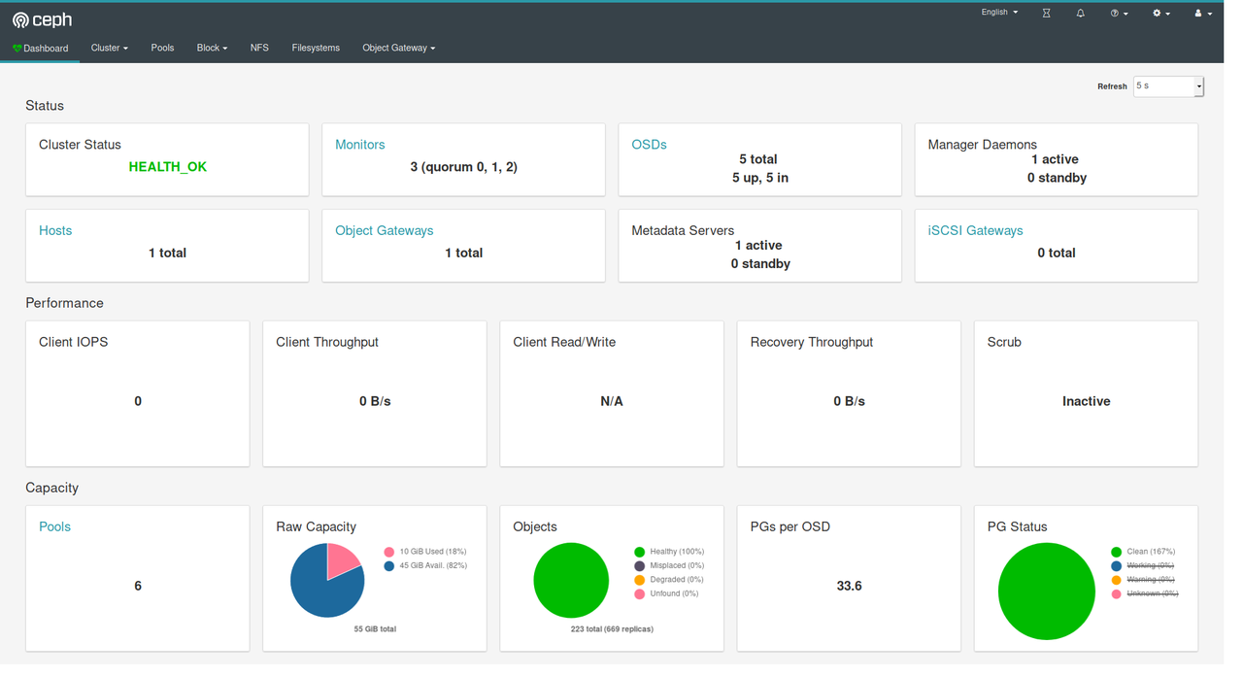The image size is (1243, 677).
Task: Go to the Dashboard tab
Action: pyautogui.click(x=40, y=48)
